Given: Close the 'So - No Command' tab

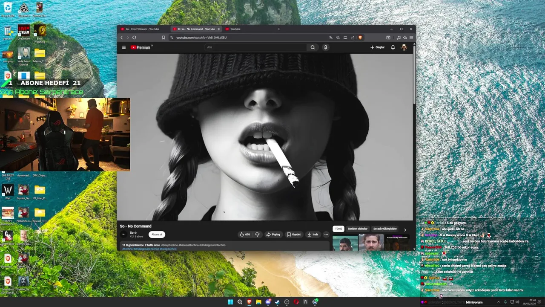Looking at the screenshot, I should (x=219, y=29).
